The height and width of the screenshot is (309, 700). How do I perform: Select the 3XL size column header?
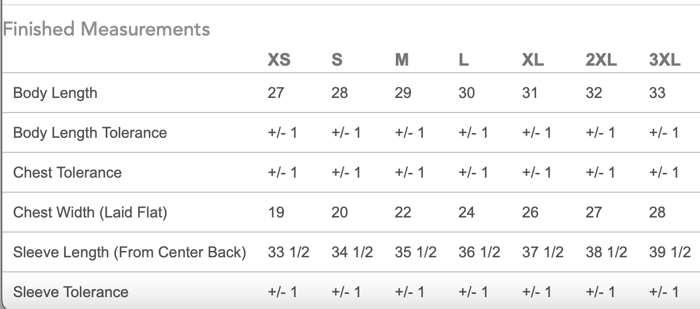point(665,60)
